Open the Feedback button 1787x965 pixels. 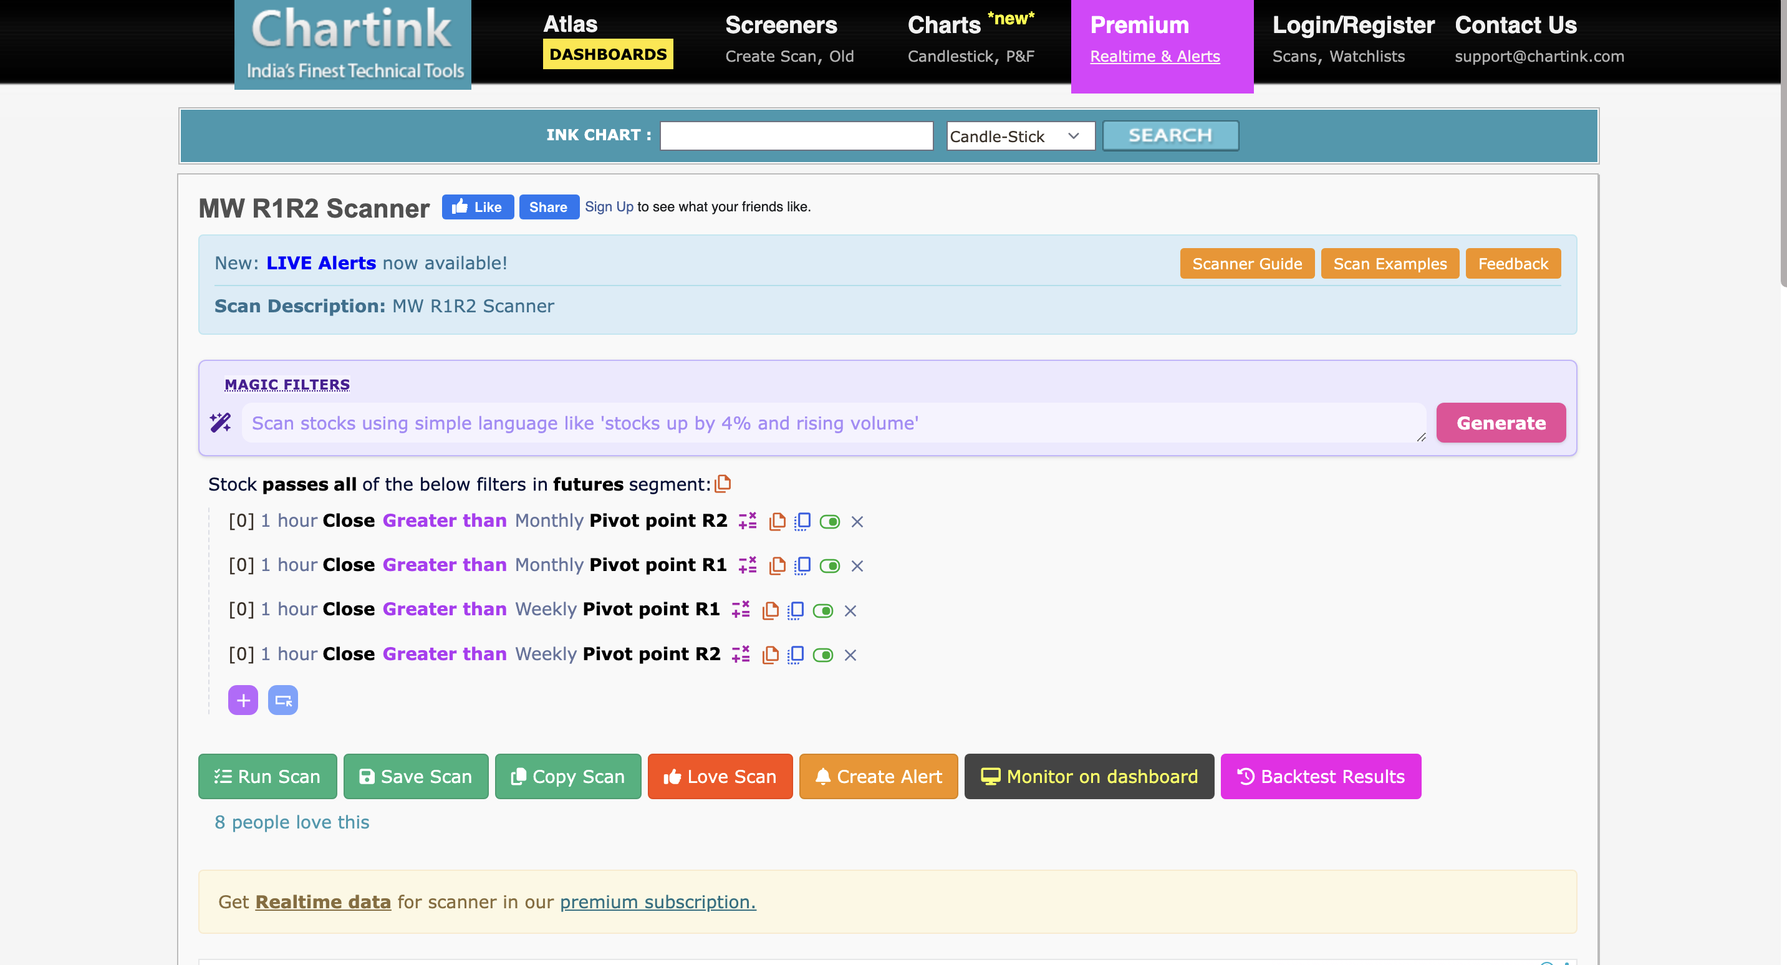[x=1513, y=264]
